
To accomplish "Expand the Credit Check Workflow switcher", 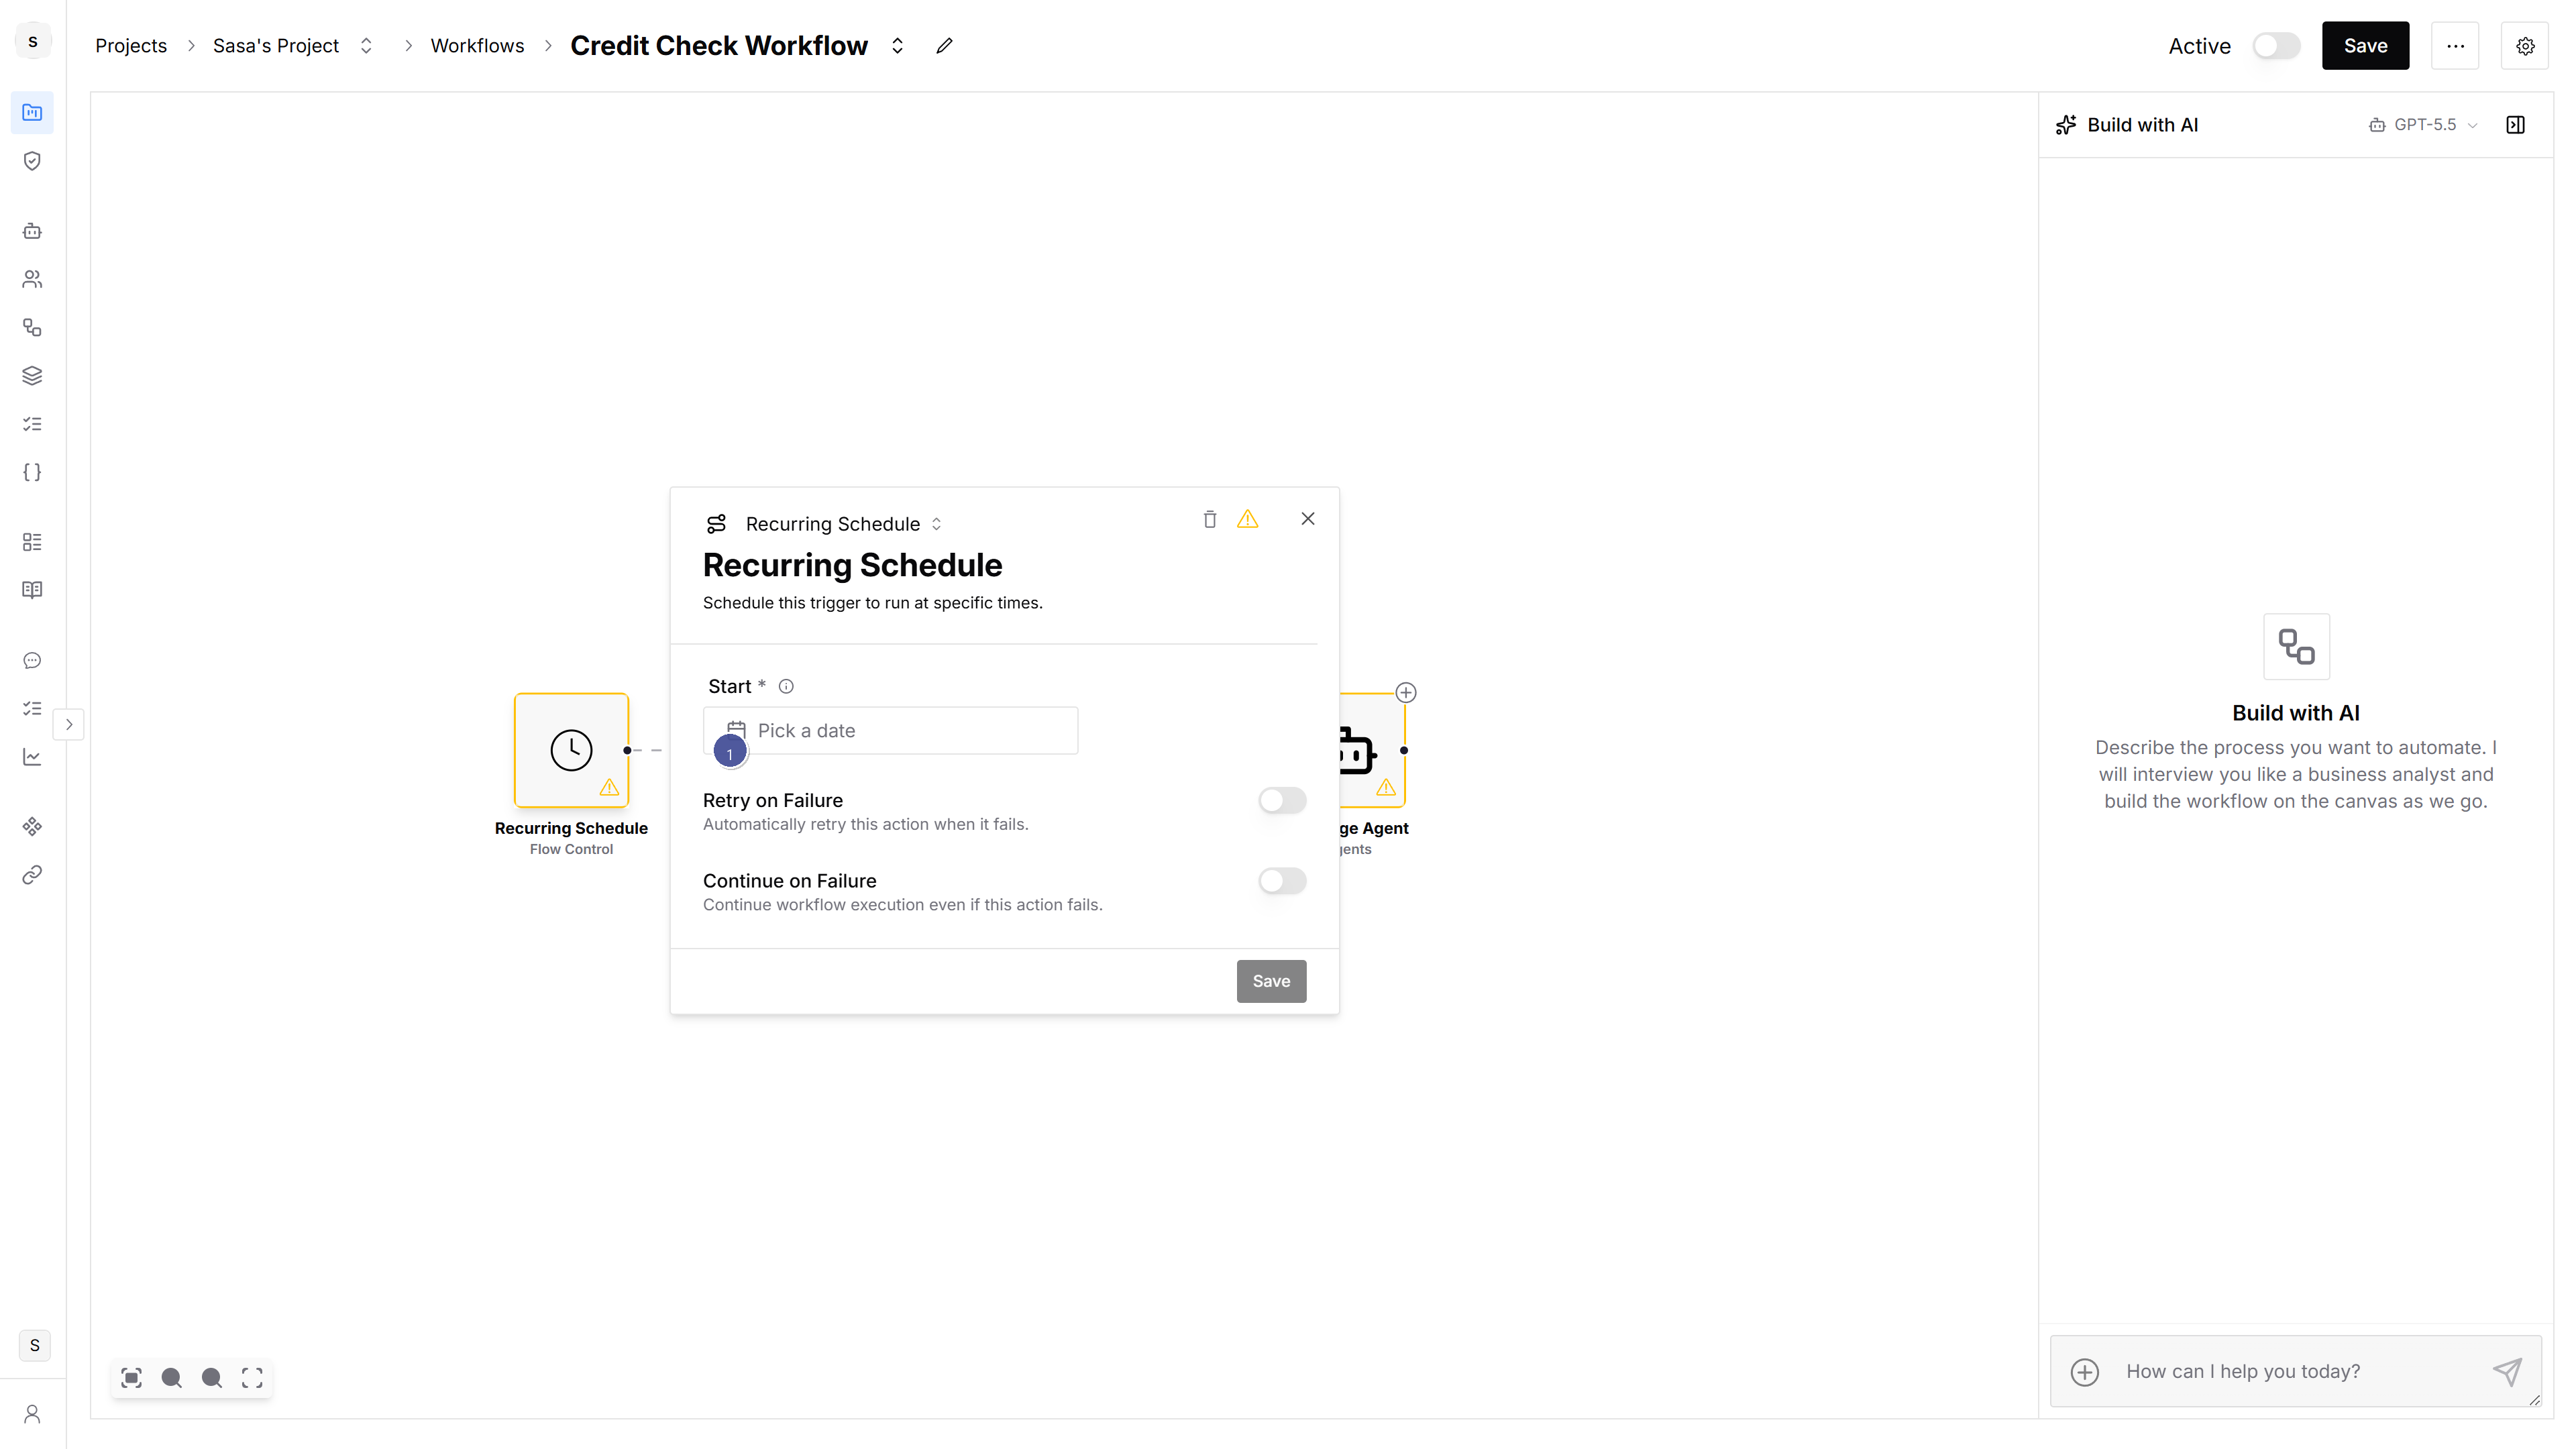I will [897, 46].
